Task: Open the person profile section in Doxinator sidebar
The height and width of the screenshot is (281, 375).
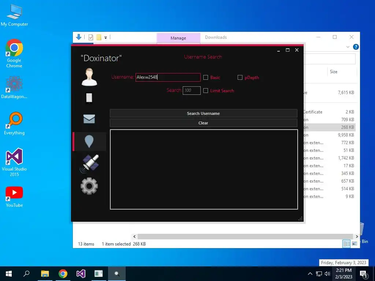Action: click(89, 77)
